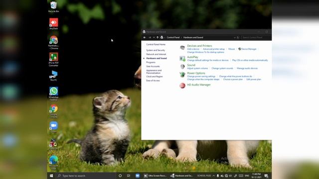Go up one level with the up arrow
This screenshot has width=319, height=179.
[x=158, y=38]
